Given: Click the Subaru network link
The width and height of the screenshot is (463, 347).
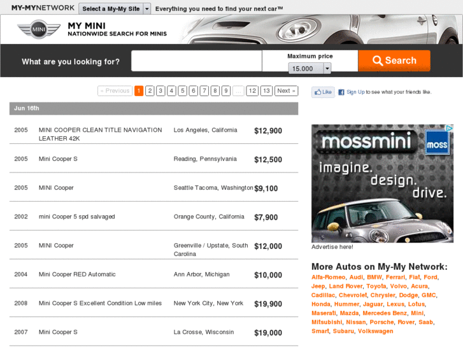Looking at the screenshot, I should (x=343, y=331).
